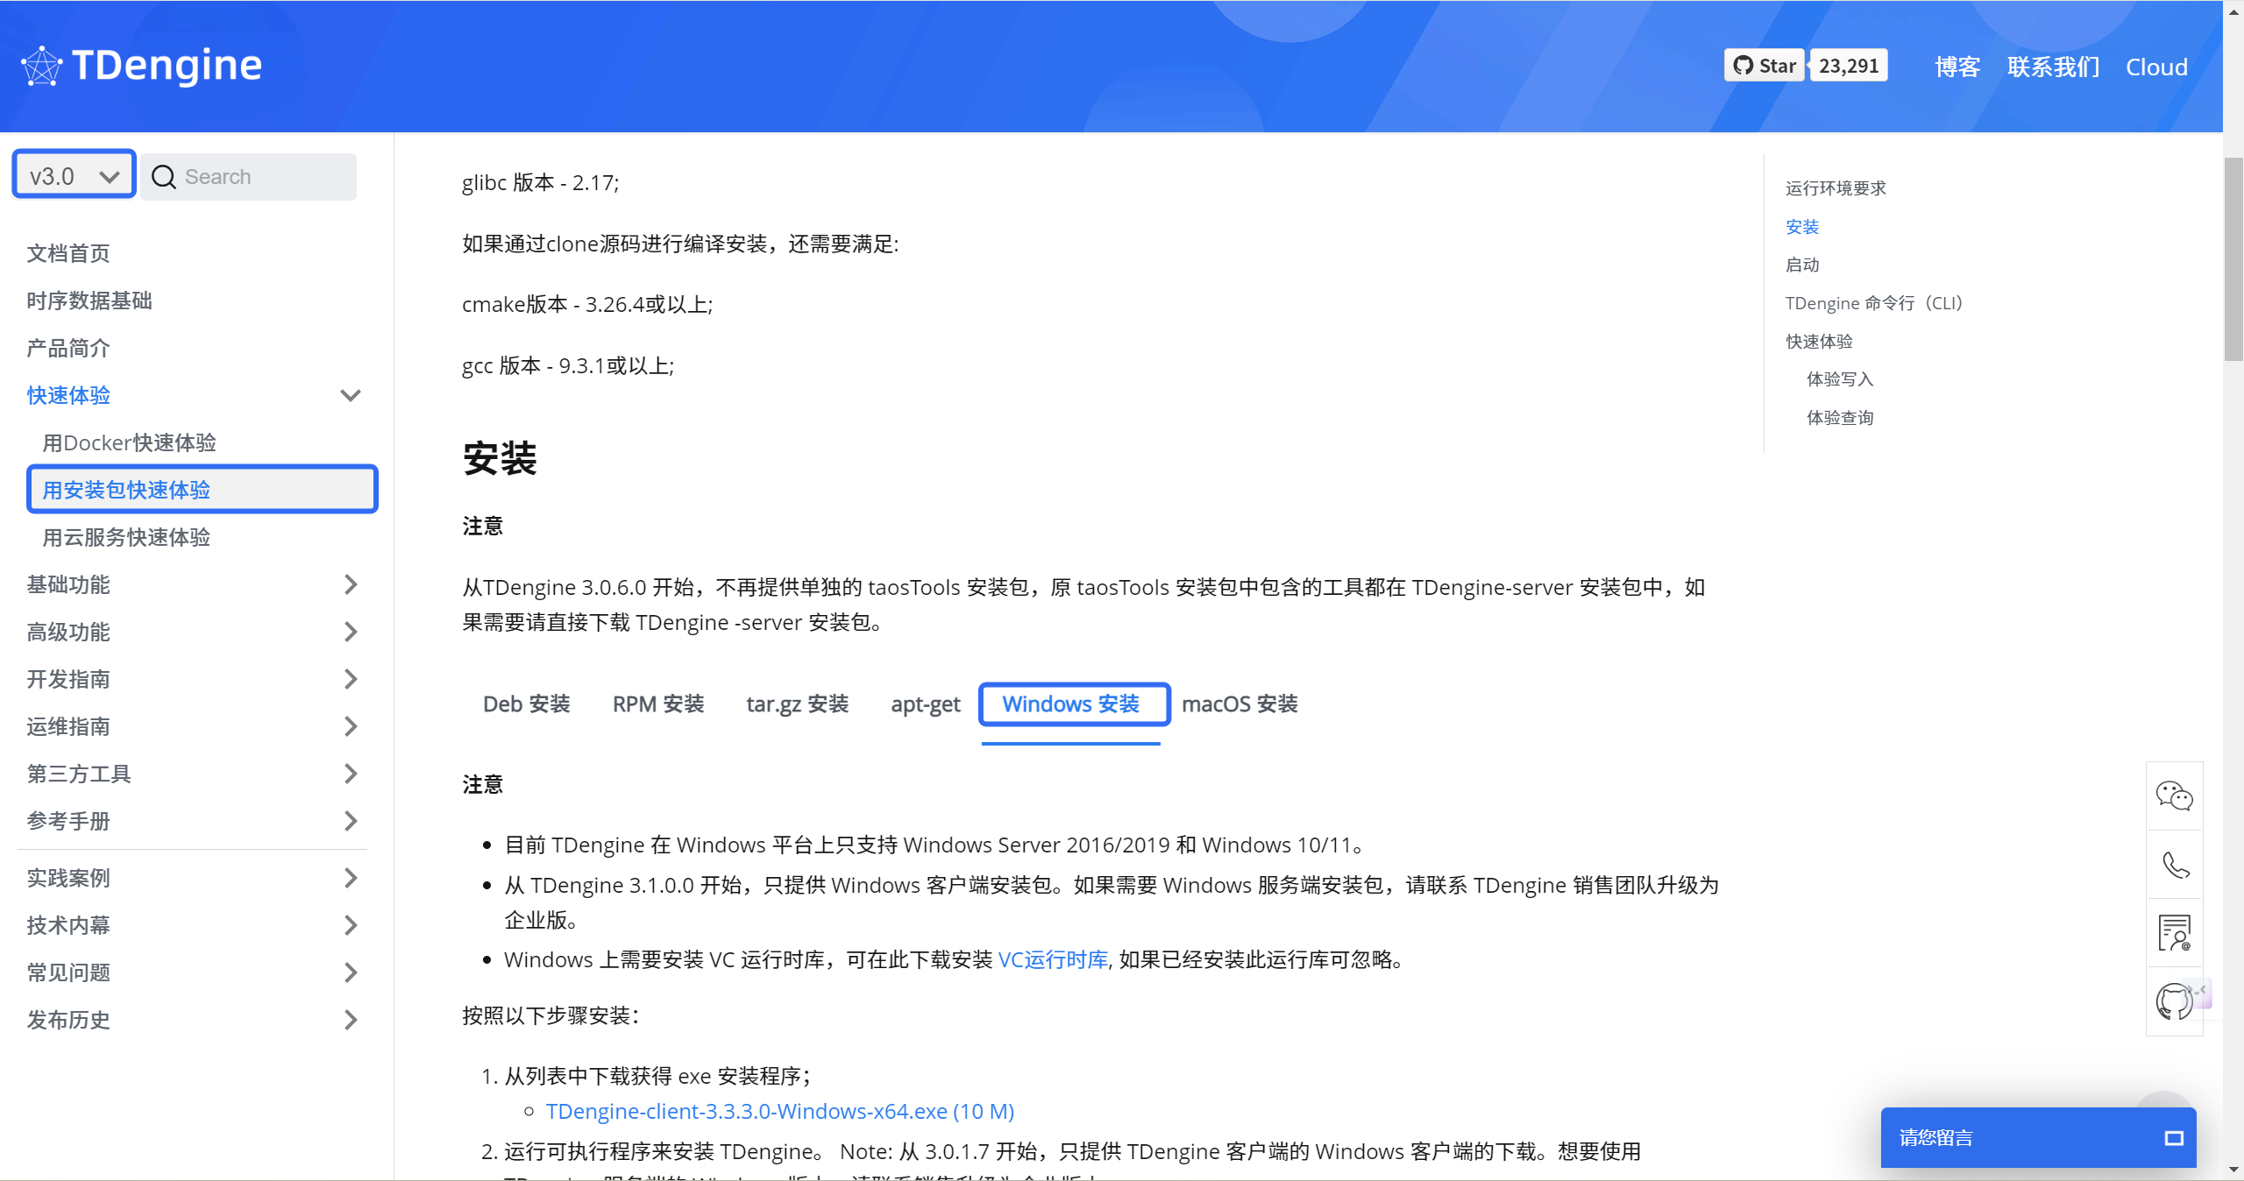Click the Search input field
2244x1181 pixels.
point(249,176)
